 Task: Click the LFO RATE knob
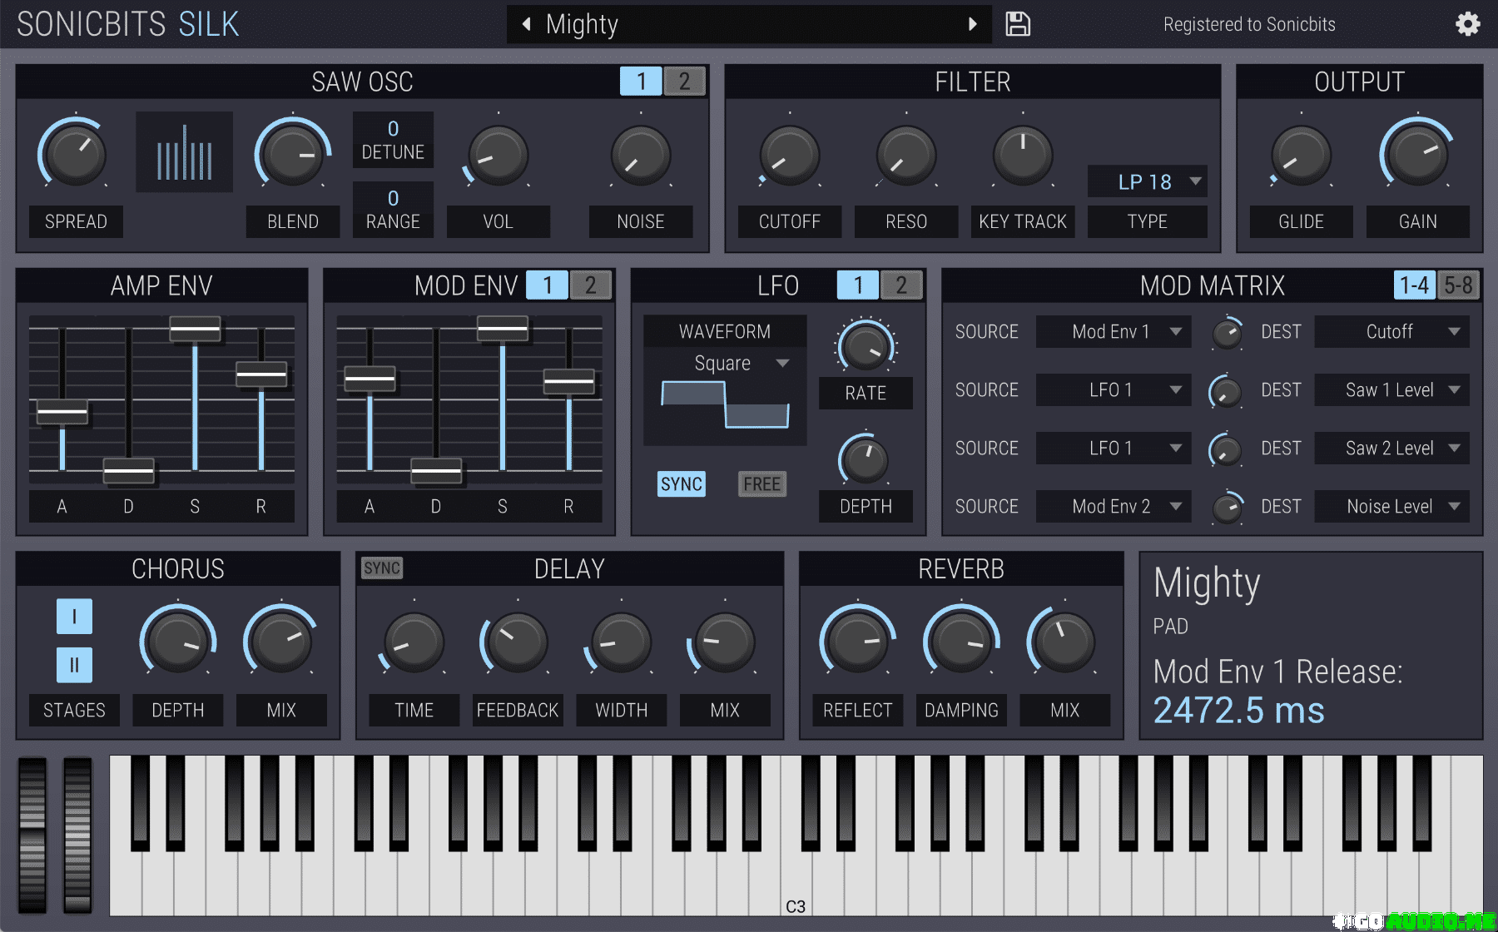coord(866,345)
